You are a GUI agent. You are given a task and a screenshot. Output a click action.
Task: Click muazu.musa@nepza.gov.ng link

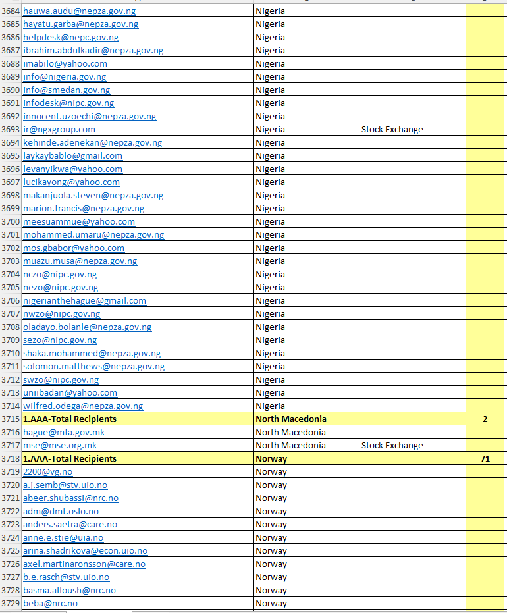coord(80,261)
